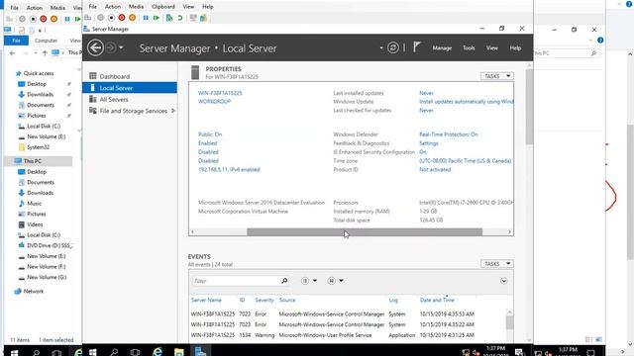The image size is (634, 356).
Task: Expand File and Storage Services arrow
Action: point(173,111)
